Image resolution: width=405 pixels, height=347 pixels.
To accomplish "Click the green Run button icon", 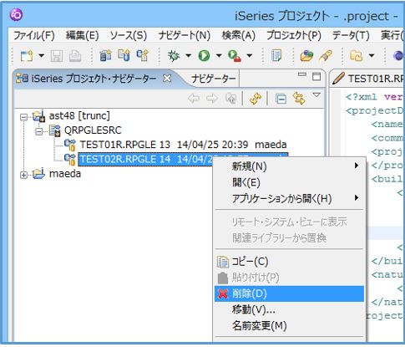I will point(204,56).
